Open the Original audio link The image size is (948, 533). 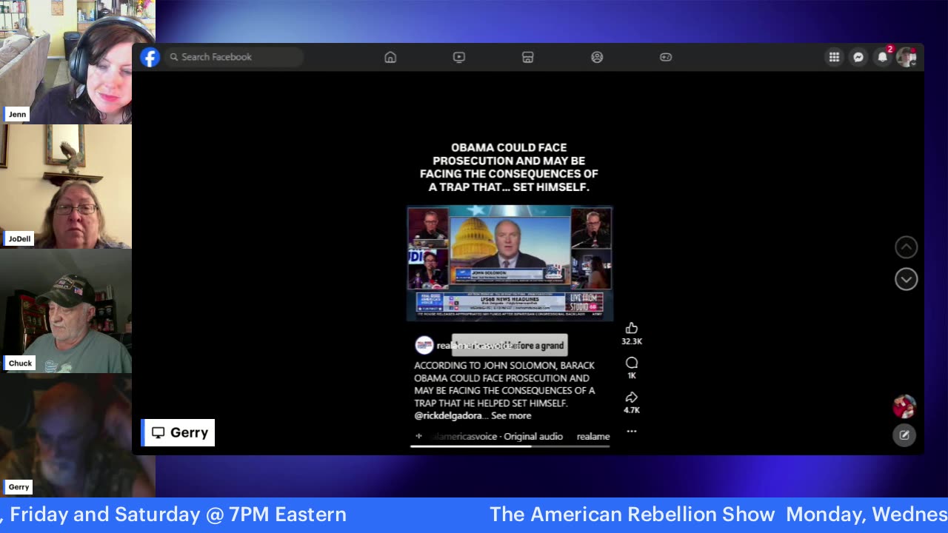click(533, 437)
